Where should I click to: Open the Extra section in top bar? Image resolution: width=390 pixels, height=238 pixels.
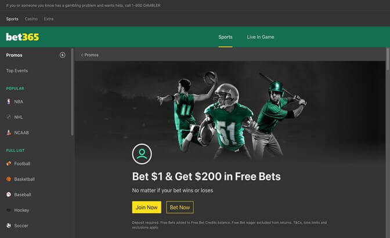[x=49, y=19]
